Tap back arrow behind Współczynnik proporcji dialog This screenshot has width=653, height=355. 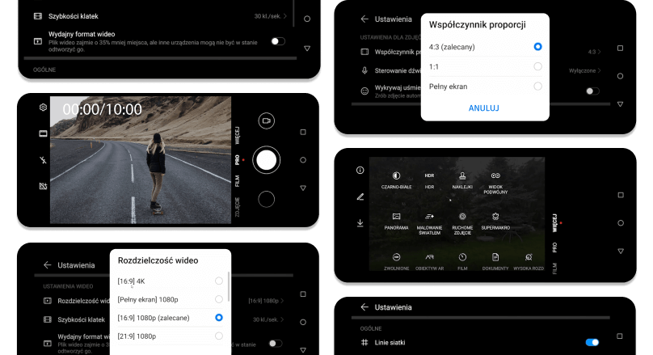pyautogui.click(x=364, y=19)
